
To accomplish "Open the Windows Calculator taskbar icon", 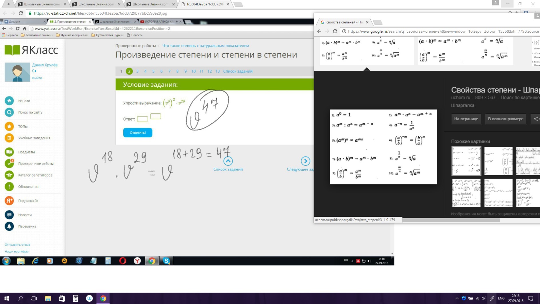I will pos(76,298).
